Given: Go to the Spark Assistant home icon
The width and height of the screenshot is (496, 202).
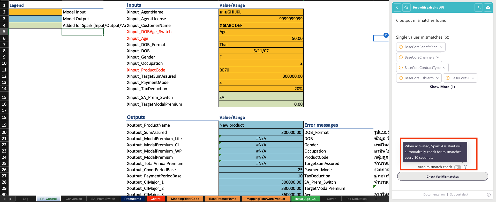Looking at the screenshot, I should [406, 8].
